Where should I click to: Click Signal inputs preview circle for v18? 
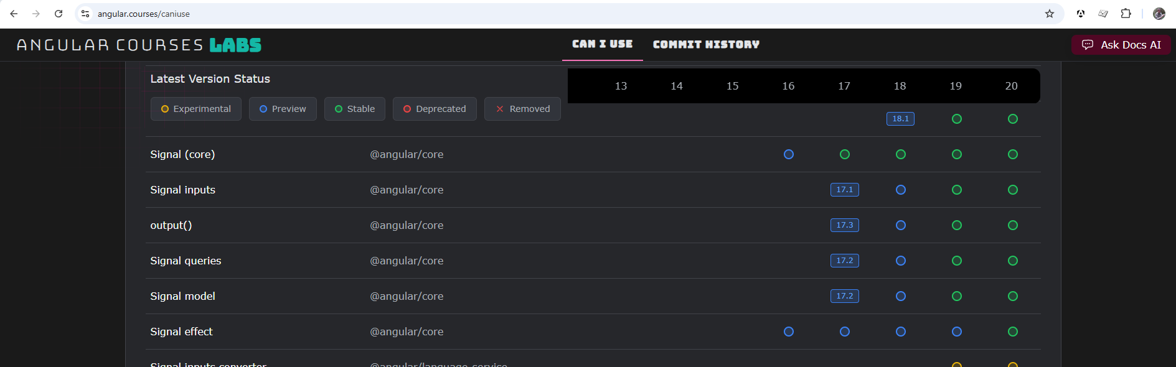pos(901,190)
